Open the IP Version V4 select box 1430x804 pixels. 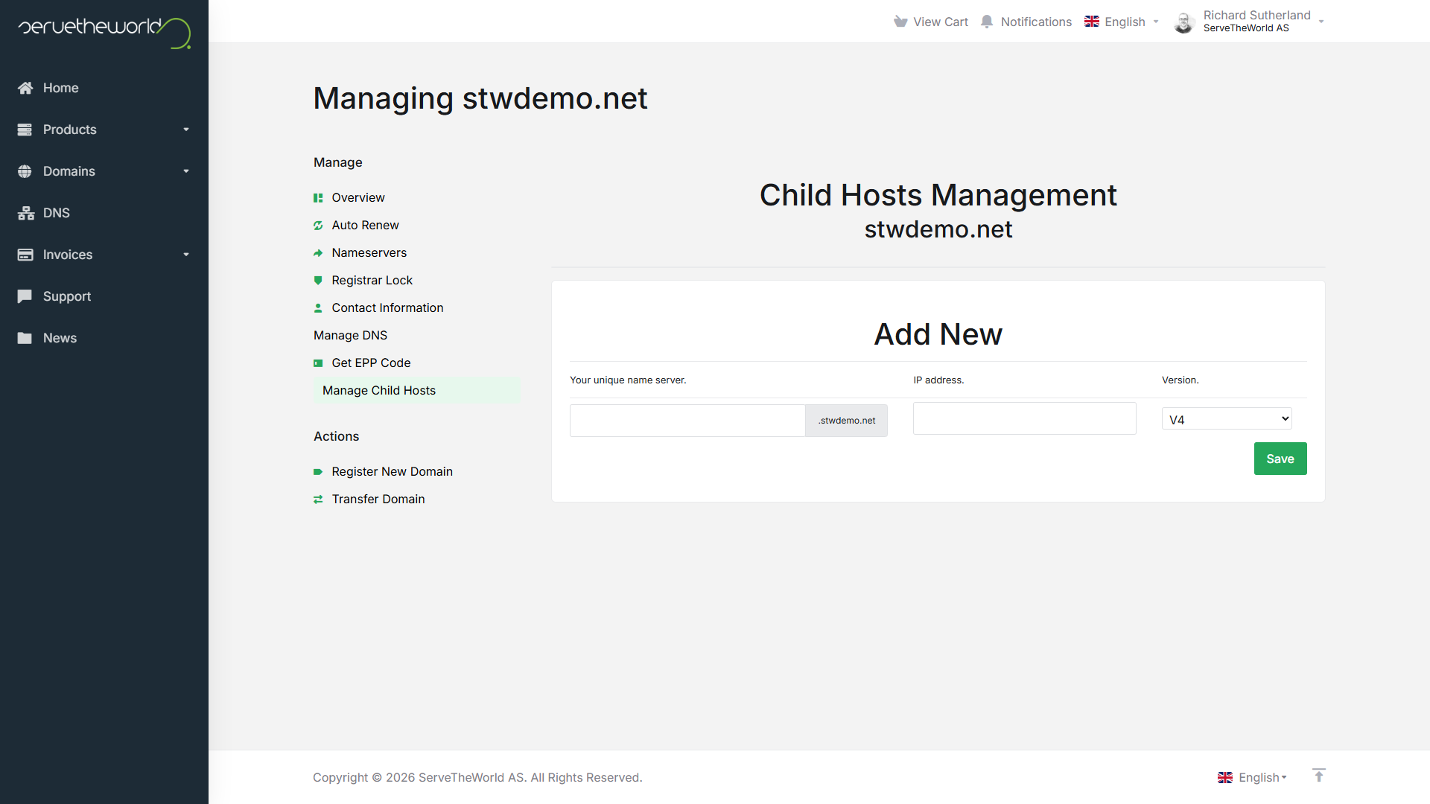(x=1227, y=419)
